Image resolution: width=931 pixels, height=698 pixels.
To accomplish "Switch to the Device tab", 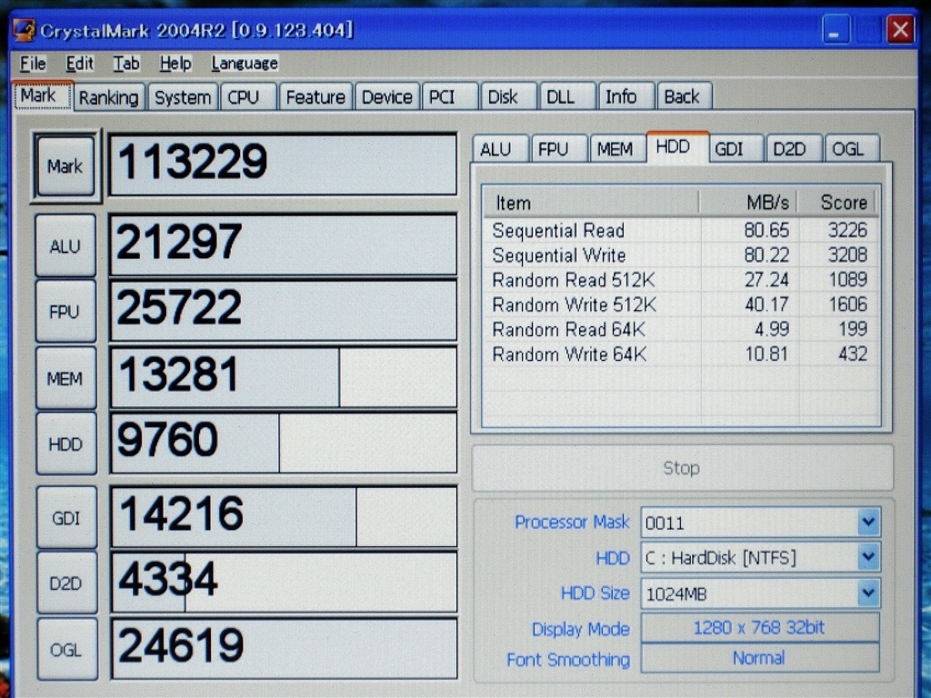I will coord(387,96).
